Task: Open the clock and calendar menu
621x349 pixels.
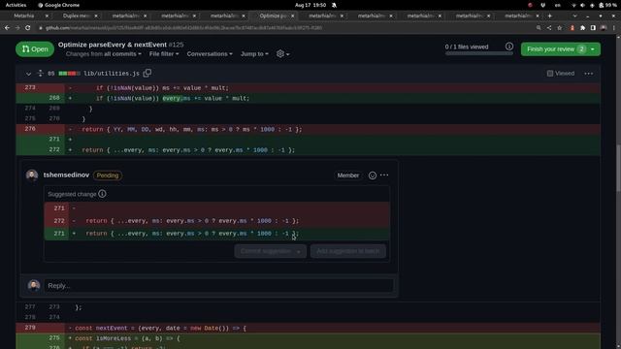Action: point(310,5)
